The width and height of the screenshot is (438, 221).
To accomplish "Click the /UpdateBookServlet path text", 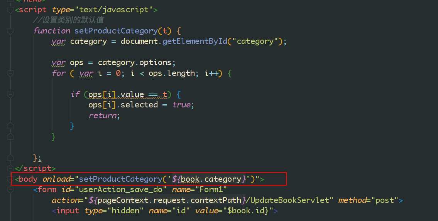I will 287,200.
